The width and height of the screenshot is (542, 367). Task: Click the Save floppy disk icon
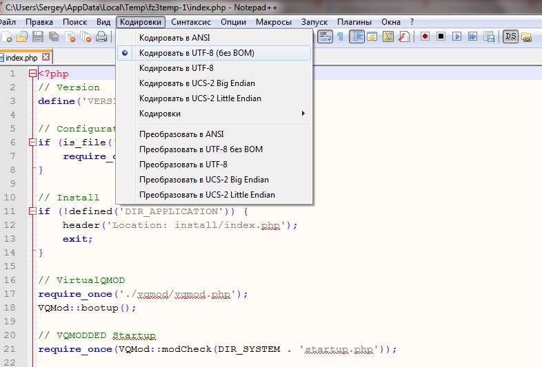tap(38, 36)
